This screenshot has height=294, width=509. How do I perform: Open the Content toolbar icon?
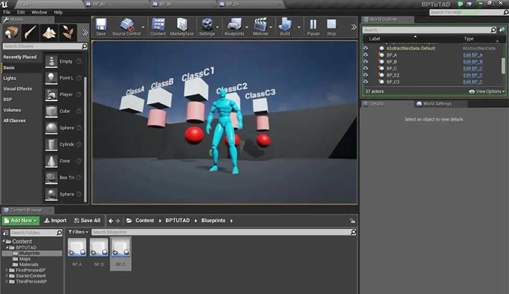158,27
